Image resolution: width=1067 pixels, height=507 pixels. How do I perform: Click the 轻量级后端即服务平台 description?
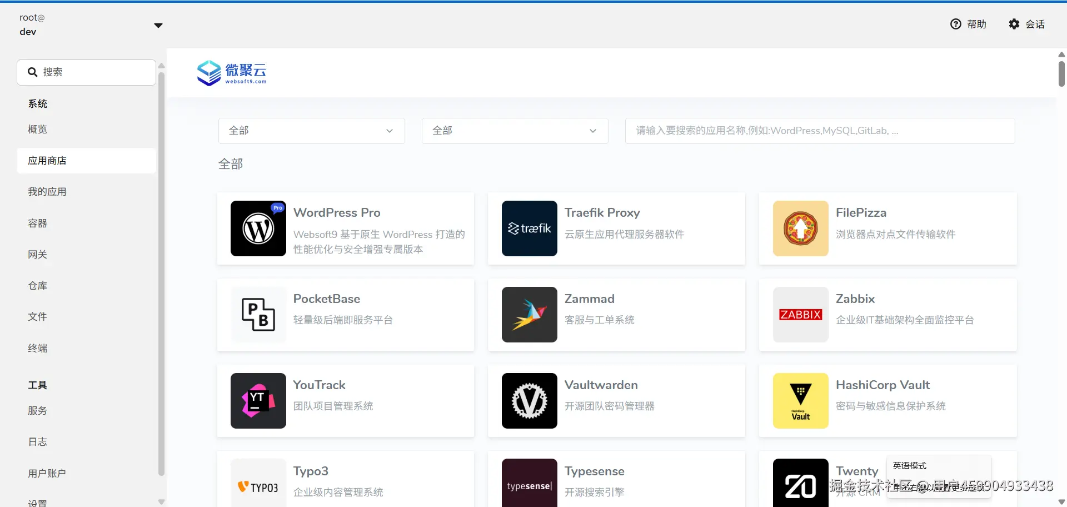click(343, 320)
